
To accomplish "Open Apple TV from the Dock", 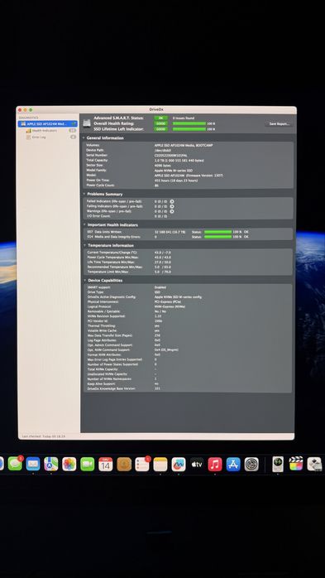I will click(x=197, y=464).
